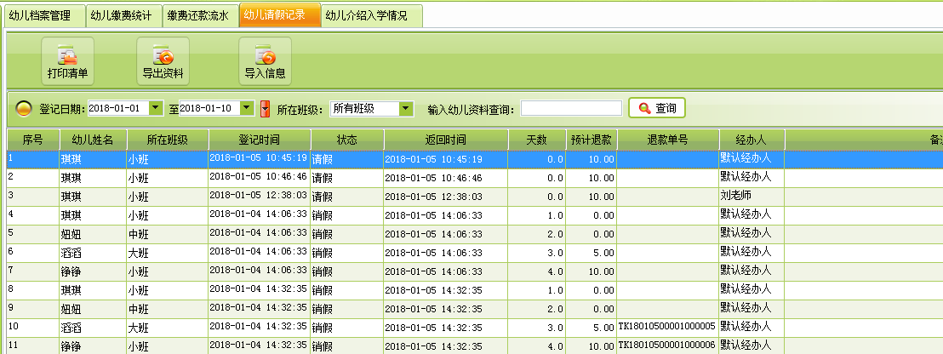Expand the 所有班级 class dropdown

pos(406,108)
